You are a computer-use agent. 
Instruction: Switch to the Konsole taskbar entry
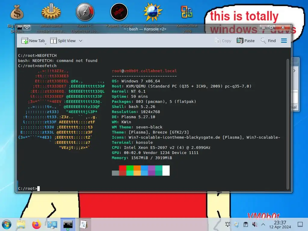[x=68, y=224]
